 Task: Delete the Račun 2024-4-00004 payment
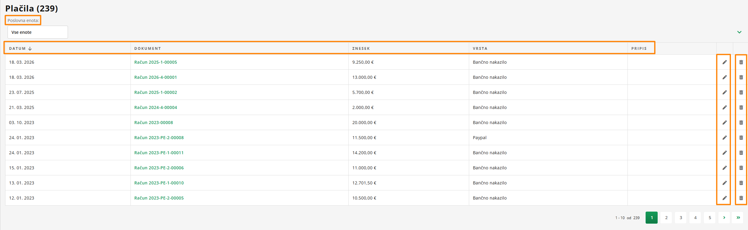[x=741, y=107]
